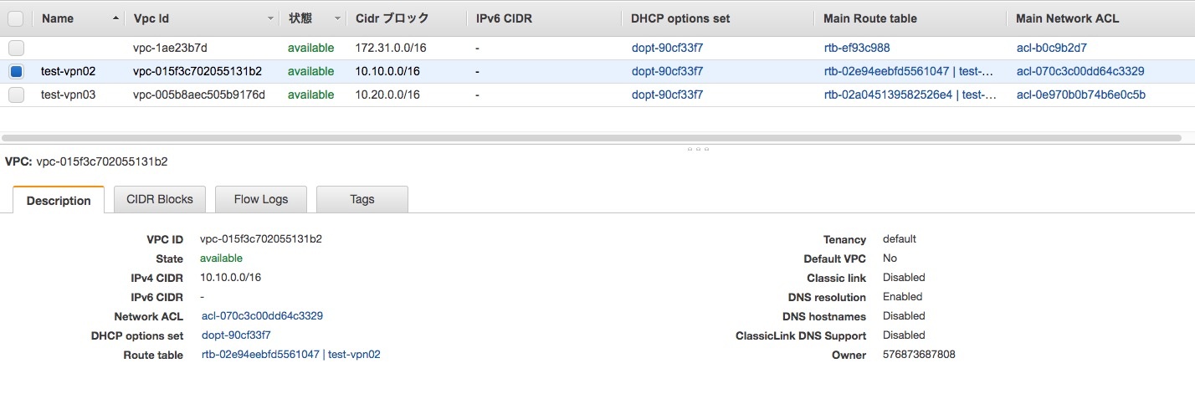Image resolution: width=1195 pixels, height=394 pixels.
Task: Select the test-vpn03 row checkbox
Action: 16,95
